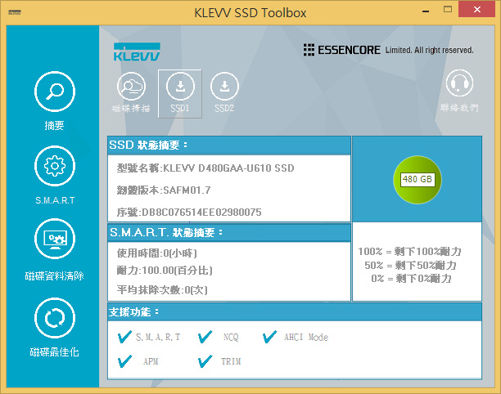Click the TRIM checkmark
This screenshot has height=394, width=501.
pos(205,361)
